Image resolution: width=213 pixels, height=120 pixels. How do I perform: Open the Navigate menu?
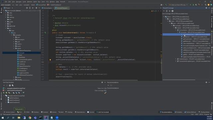19,2
